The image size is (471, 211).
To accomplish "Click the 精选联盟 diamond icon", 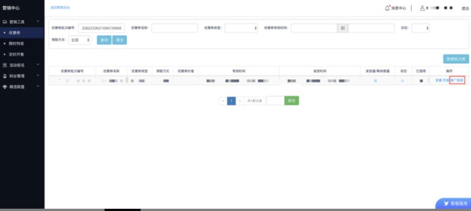I will (4, 87).
